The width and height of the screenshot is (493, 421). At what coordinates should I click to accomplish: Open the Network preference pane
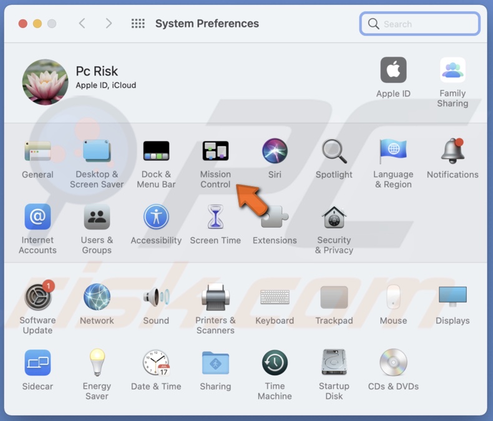tap(97, 298)
